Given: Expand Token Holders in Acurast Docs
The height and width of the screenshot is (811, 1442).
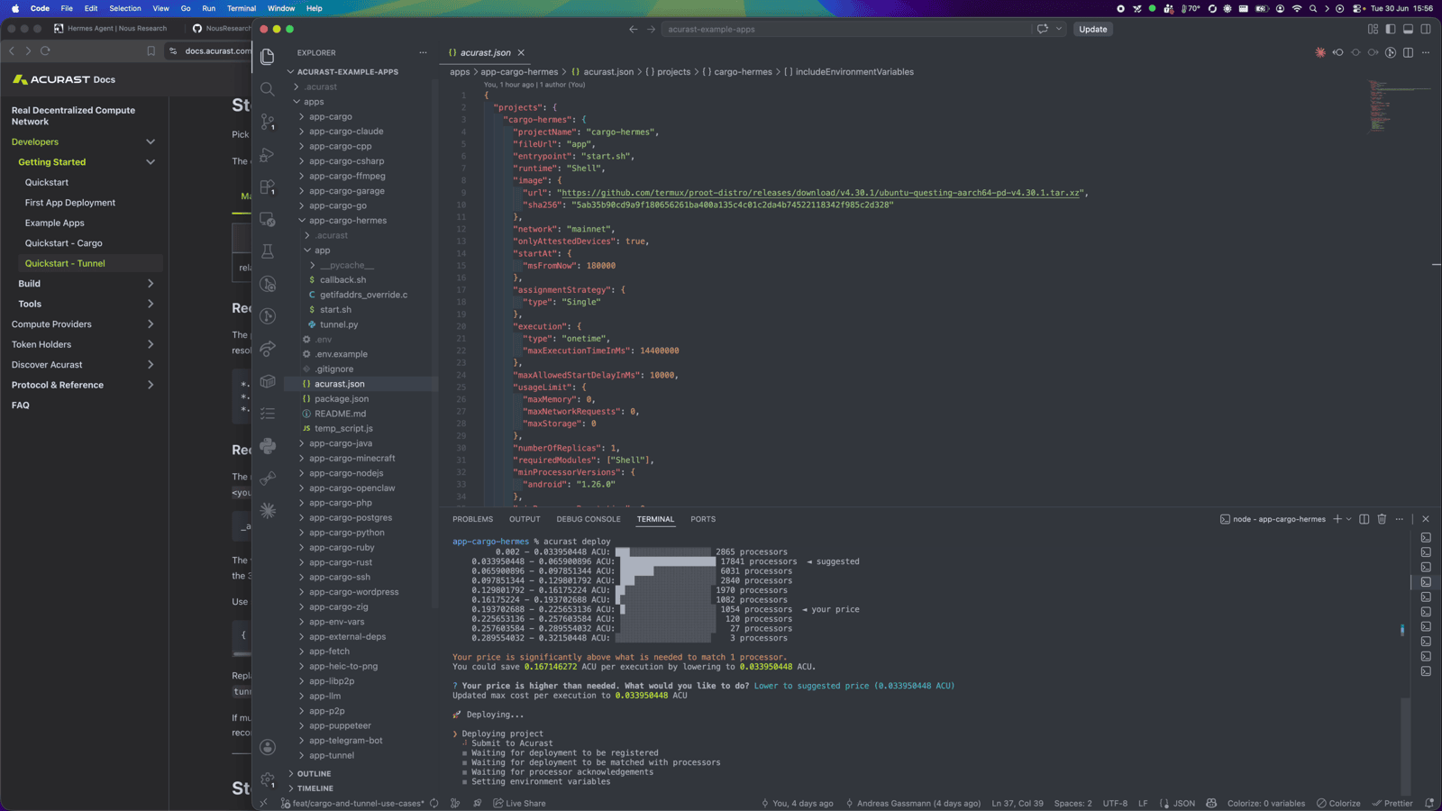Looking at the screenshot, I should pyautogui.click(x=151, y=344).
